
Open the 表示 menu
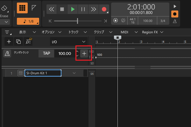coord(22,32)
